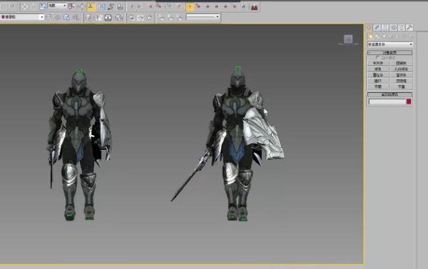The height and width of the screenshot is (269, 428).
Task: Open the Motion panel tab
Action: point(393,28)
